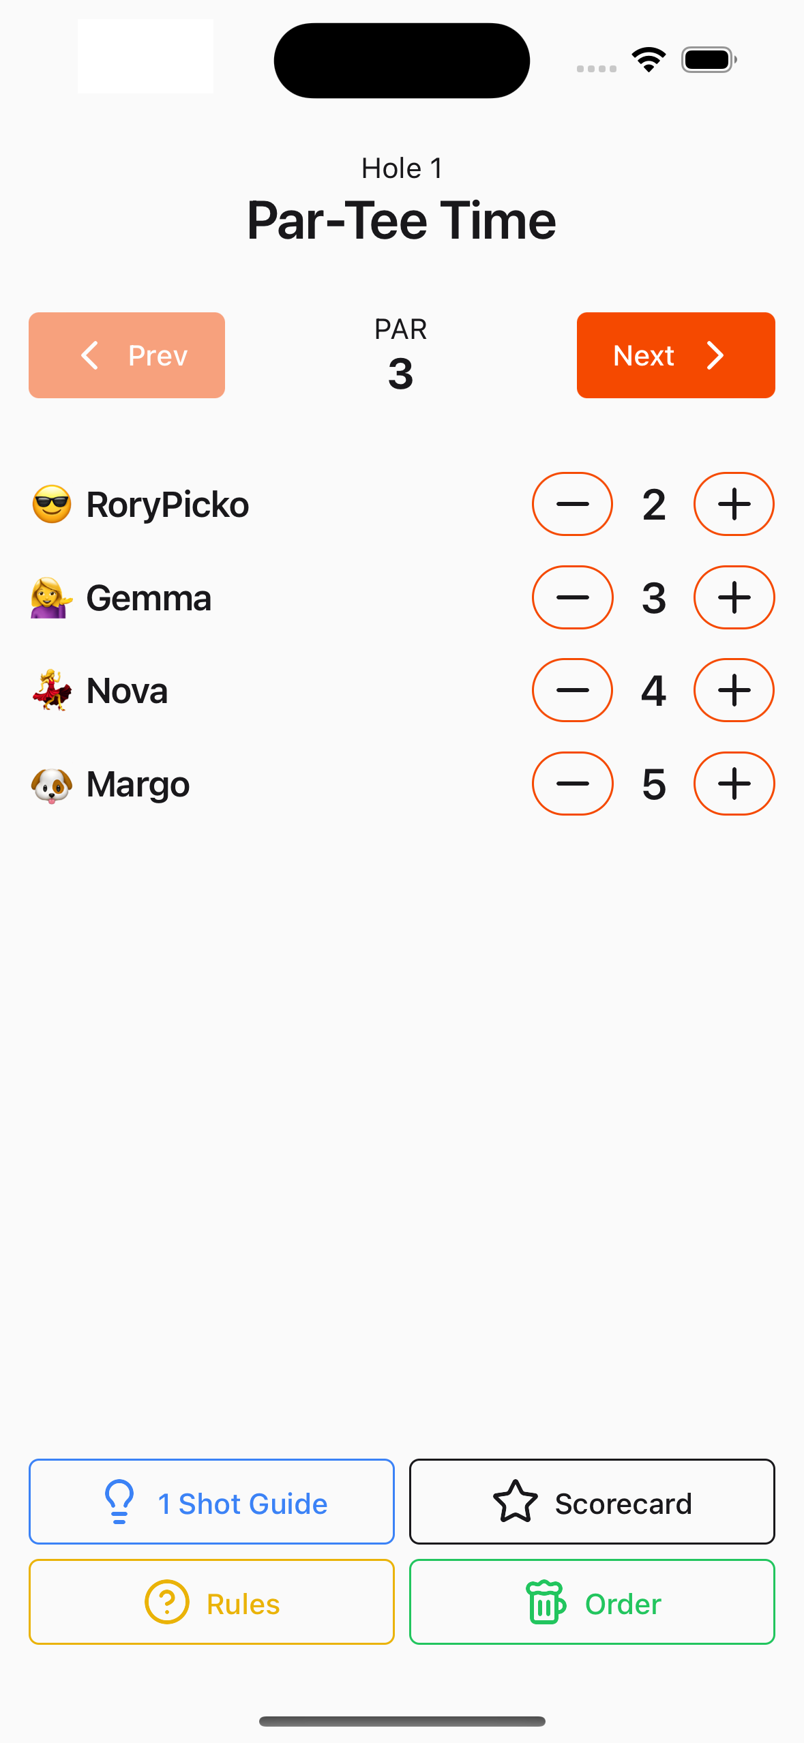804x1743 pixels.
Task: Remove a stroke from Nova
Action: coord(572,690)
